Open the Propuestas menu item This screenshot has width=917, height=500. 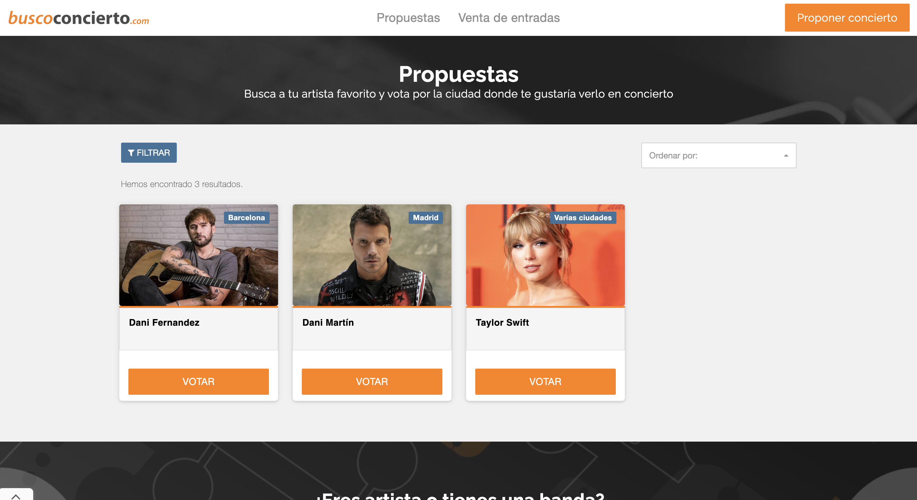pyautogui.click(x=408, y=18)
